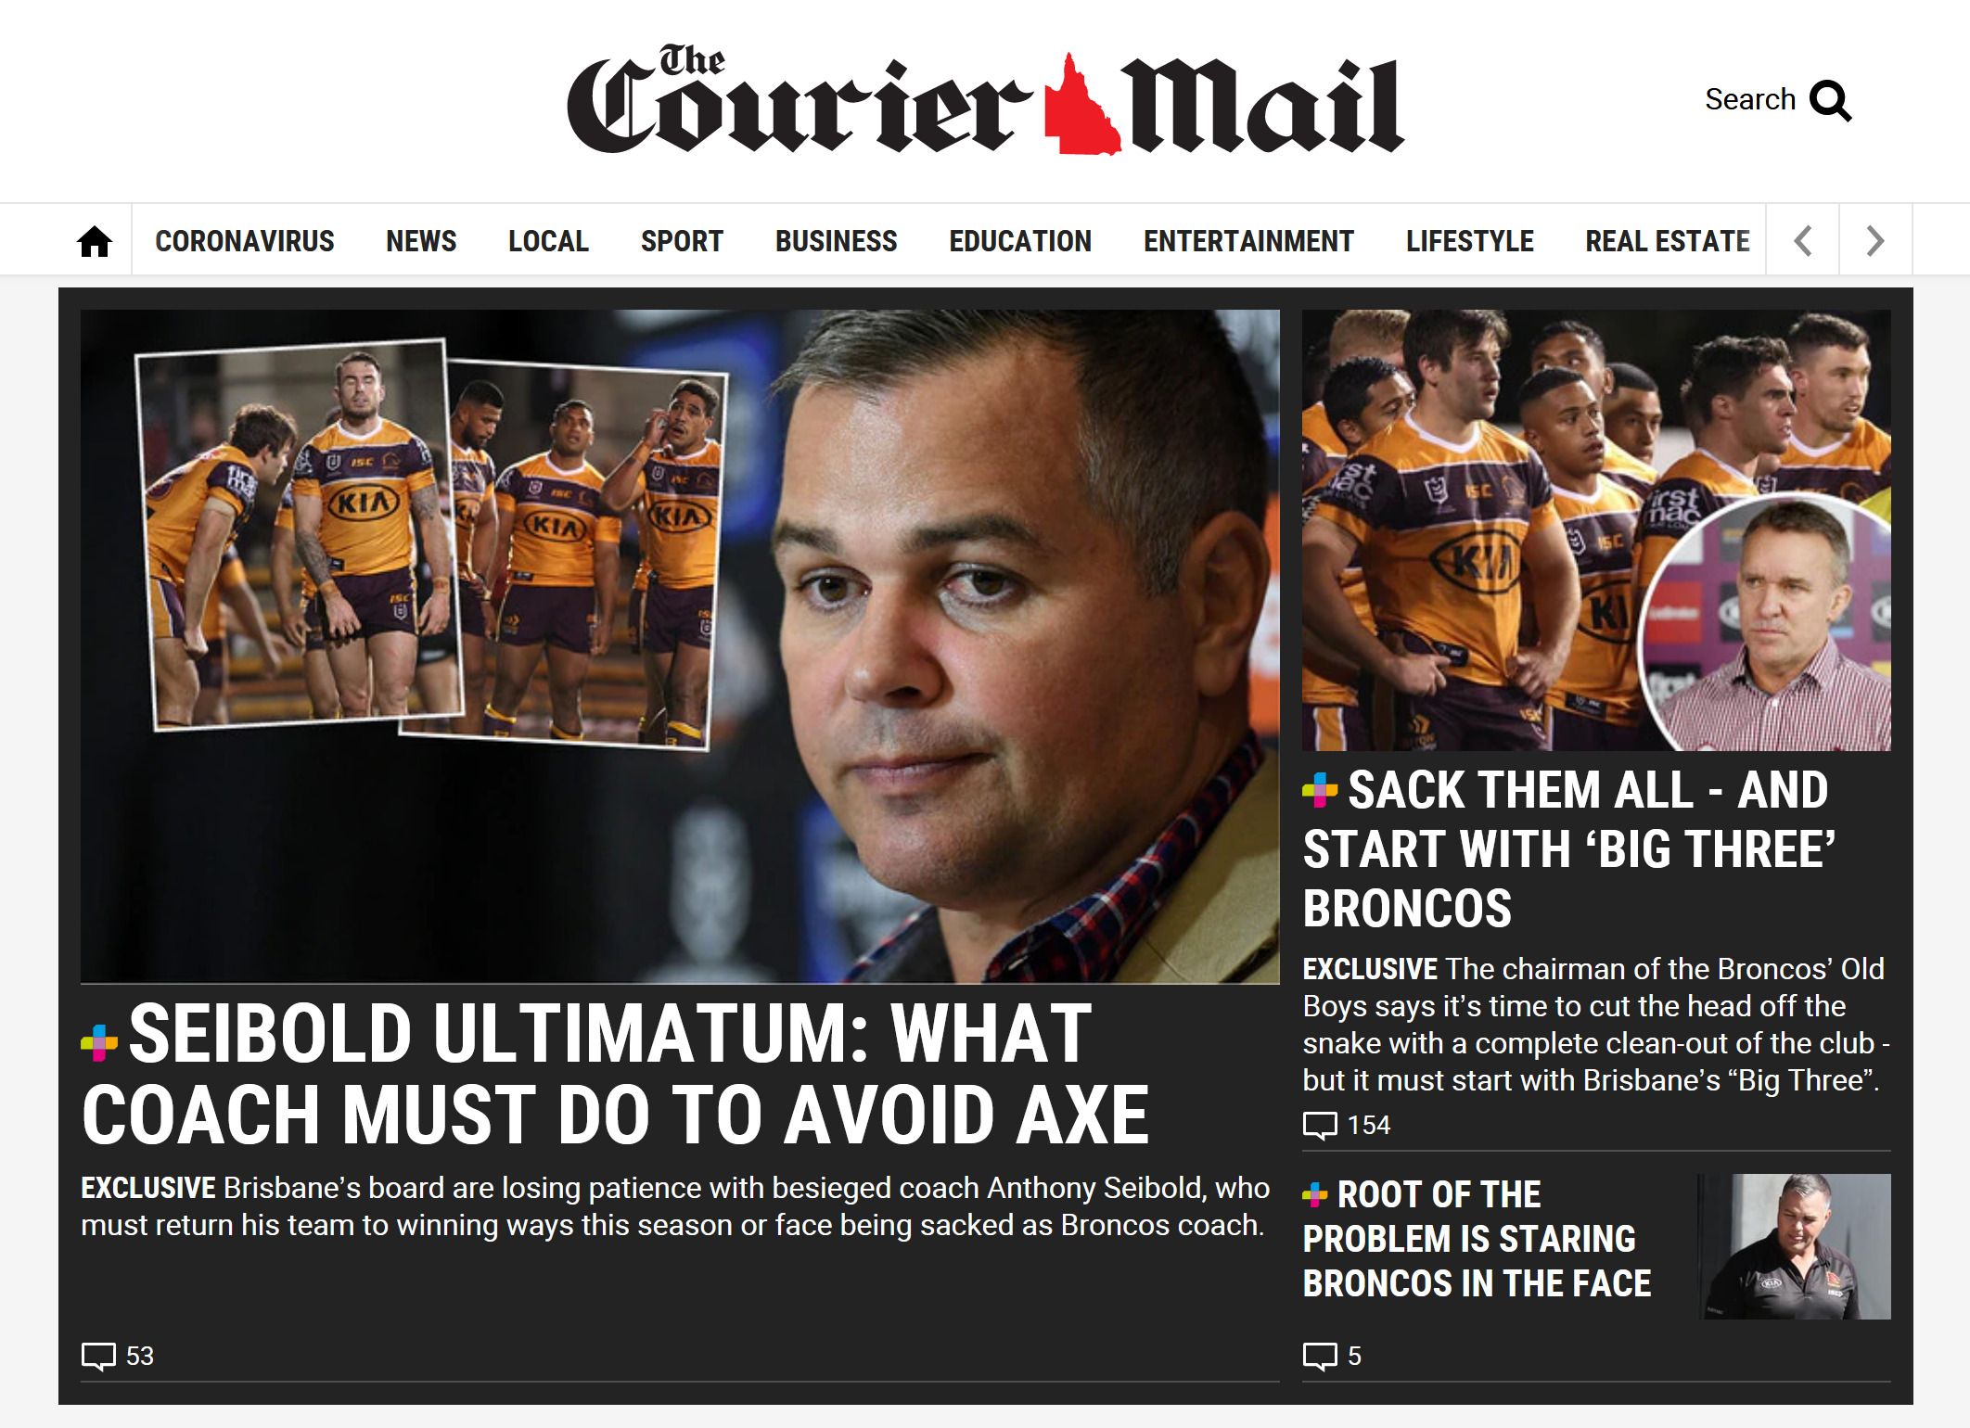Click the home icon in navigation bar
This screenshot has width=1970, height=1428.
pos(95,241)
